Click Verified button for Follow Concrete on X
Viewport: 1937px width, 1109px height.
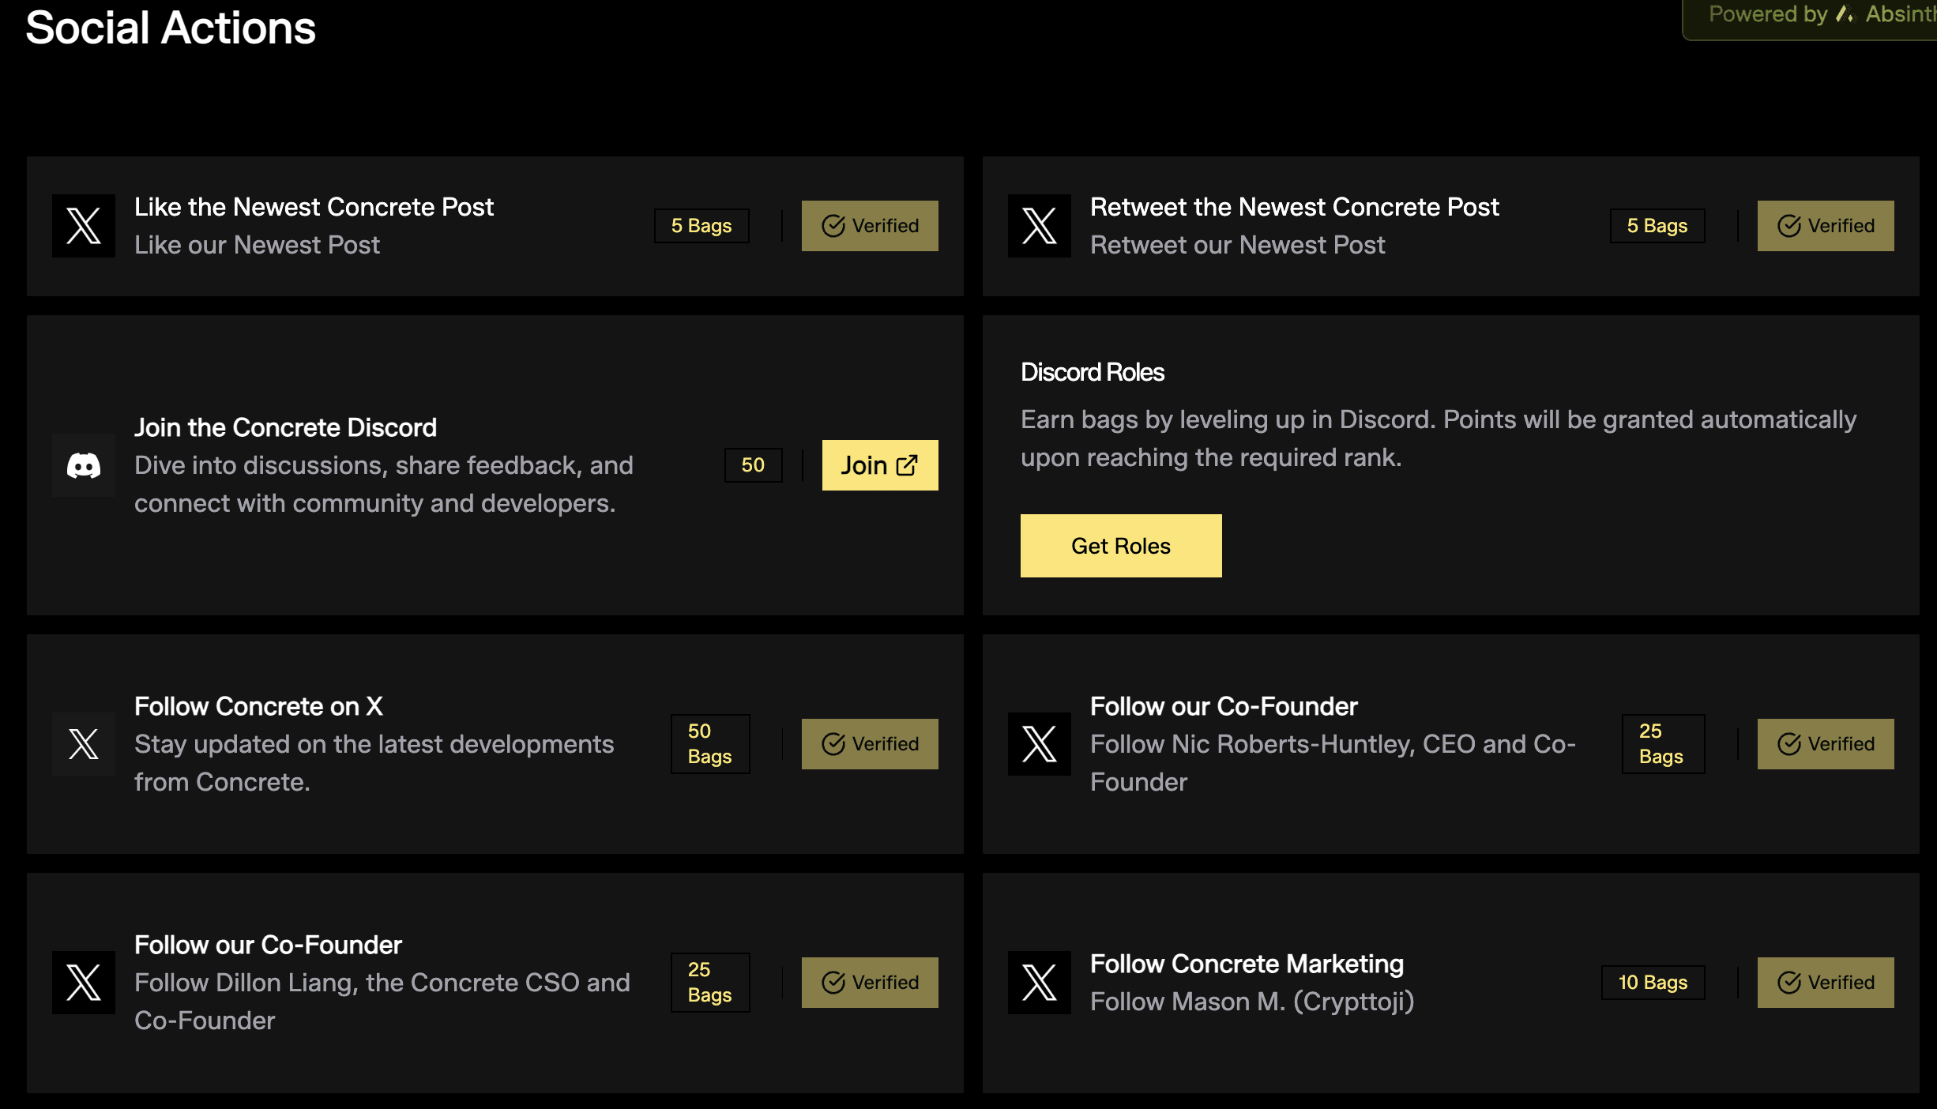coord(870,744)
